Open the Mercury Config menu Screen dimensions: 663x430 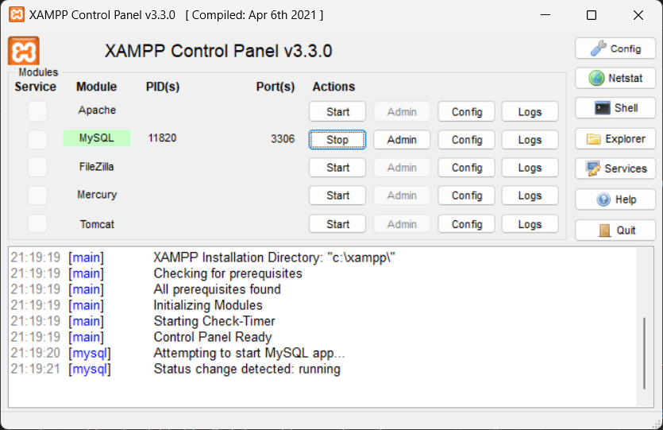(466, 196)
